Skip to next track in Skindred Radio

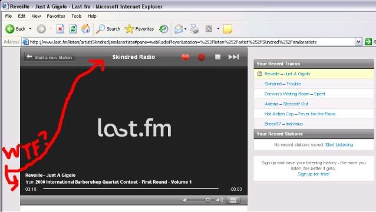[x=233, y=57]
